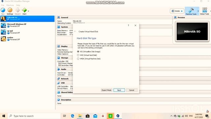Open the Start button dropdown arrow
This screenshot has width=211, height=119.
(x=28, y=11)
